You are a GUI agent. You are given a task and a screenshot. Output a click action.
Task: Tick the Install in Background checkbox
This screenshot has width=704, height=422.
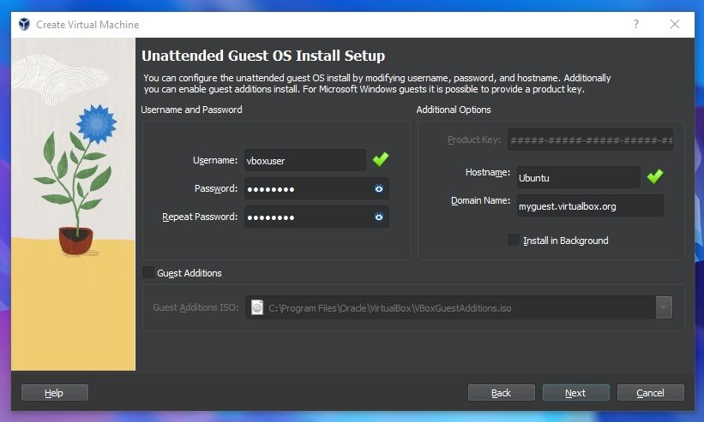[x=514, y=240]
